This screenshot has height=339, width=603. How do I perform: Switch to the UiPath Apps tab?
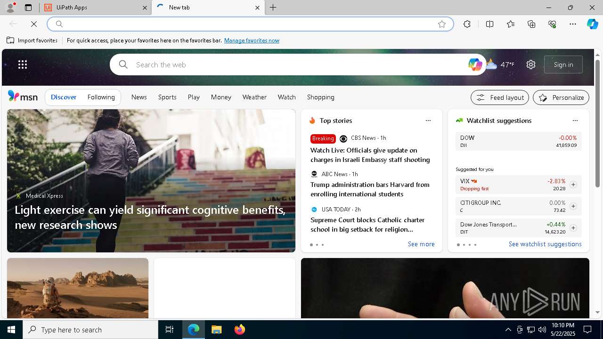point(96,8)
